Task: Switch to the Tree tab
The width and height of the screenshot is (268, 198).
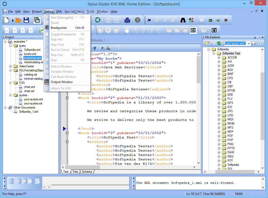Action: tap(75, 172)
